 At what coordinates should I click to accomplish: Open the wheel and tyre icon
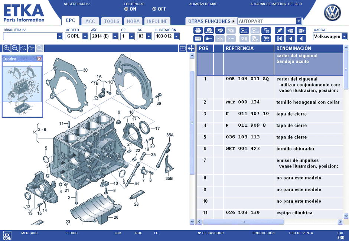209,30
